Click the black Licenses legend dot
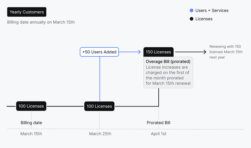Image resolution: width=251 pixels, height=148 pixels. (192, 19)
